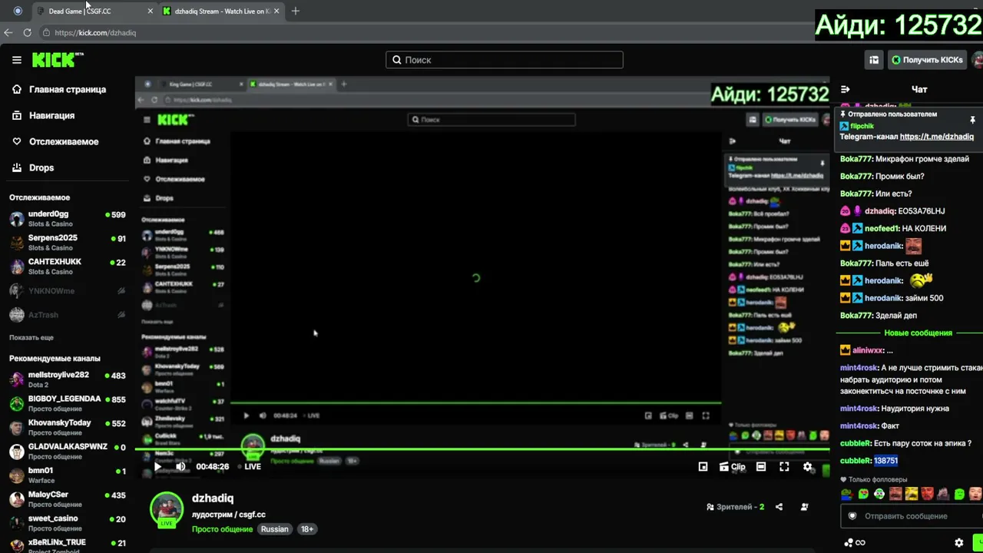The height and width of the screenshot is (553, 983).
Task: Play the live stream
Action: tap(157, 466)
